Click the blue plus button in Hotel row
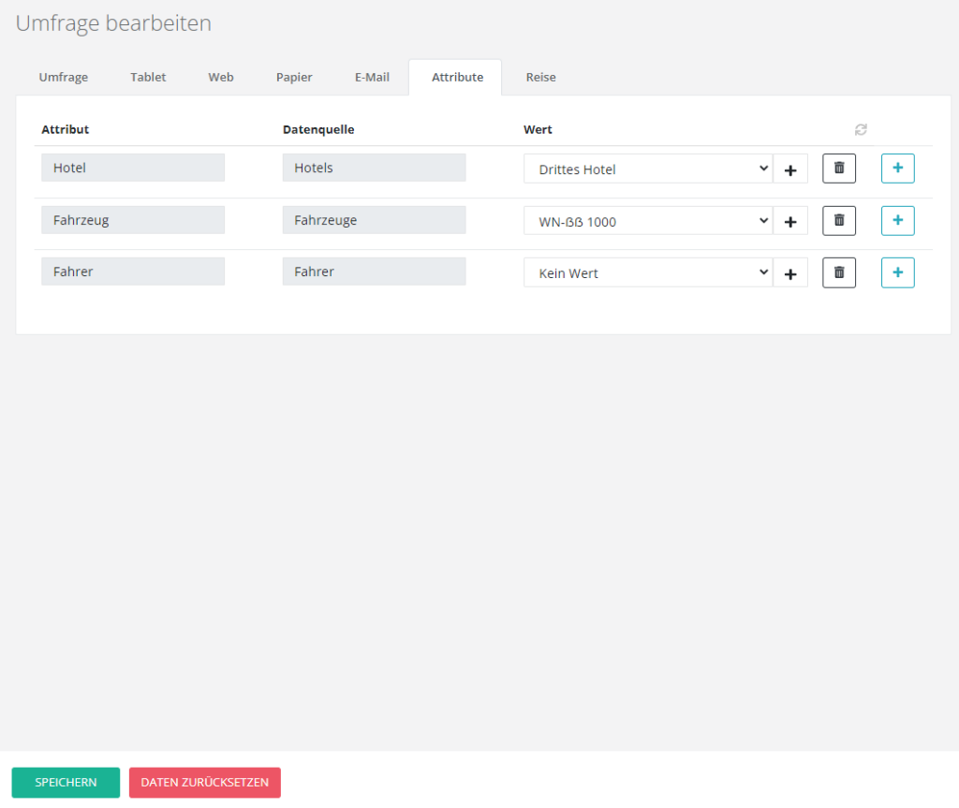 (x=897, y=169)
